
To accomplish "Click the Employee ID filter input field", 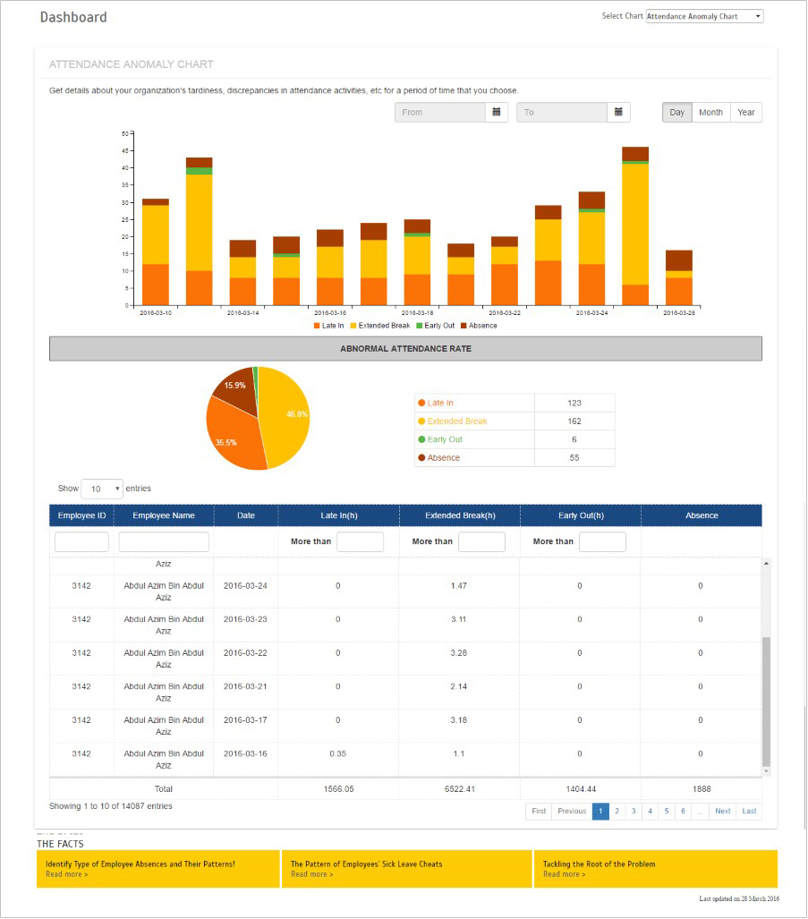I will [x=81, y=542].
